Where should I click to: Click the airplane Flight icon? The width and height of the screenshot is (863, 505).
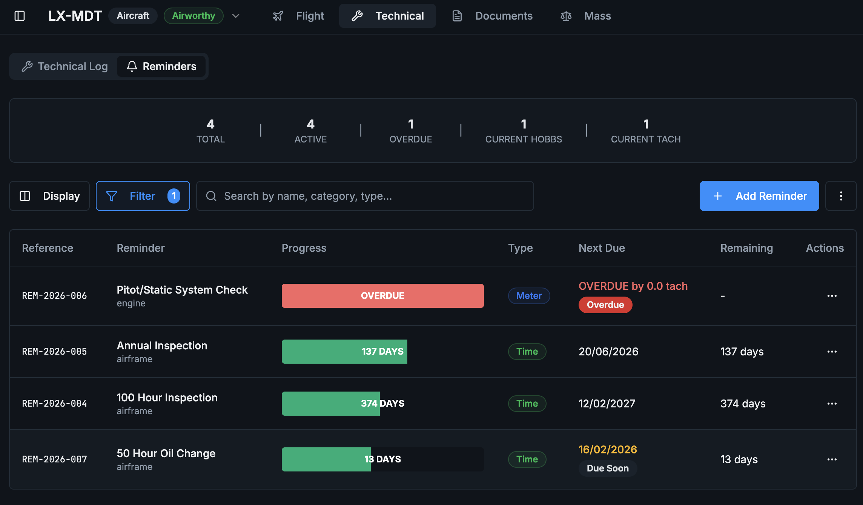click(278, 16)
